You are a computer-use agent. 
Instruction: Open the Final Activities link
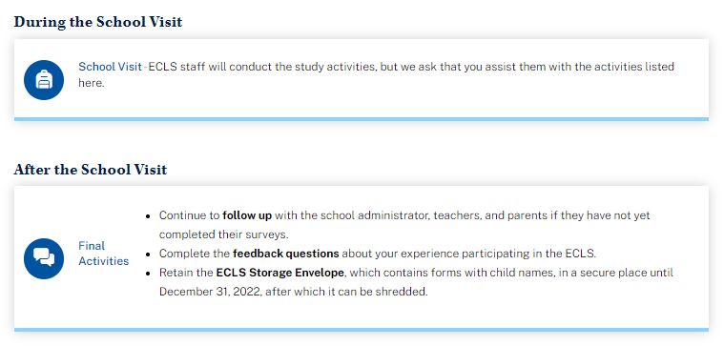pos(103,254)
